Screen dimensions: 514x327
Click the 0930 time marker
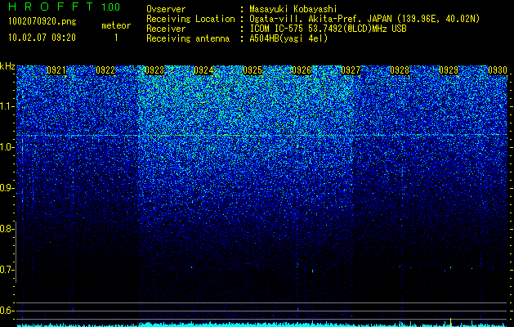pos(498,70)
